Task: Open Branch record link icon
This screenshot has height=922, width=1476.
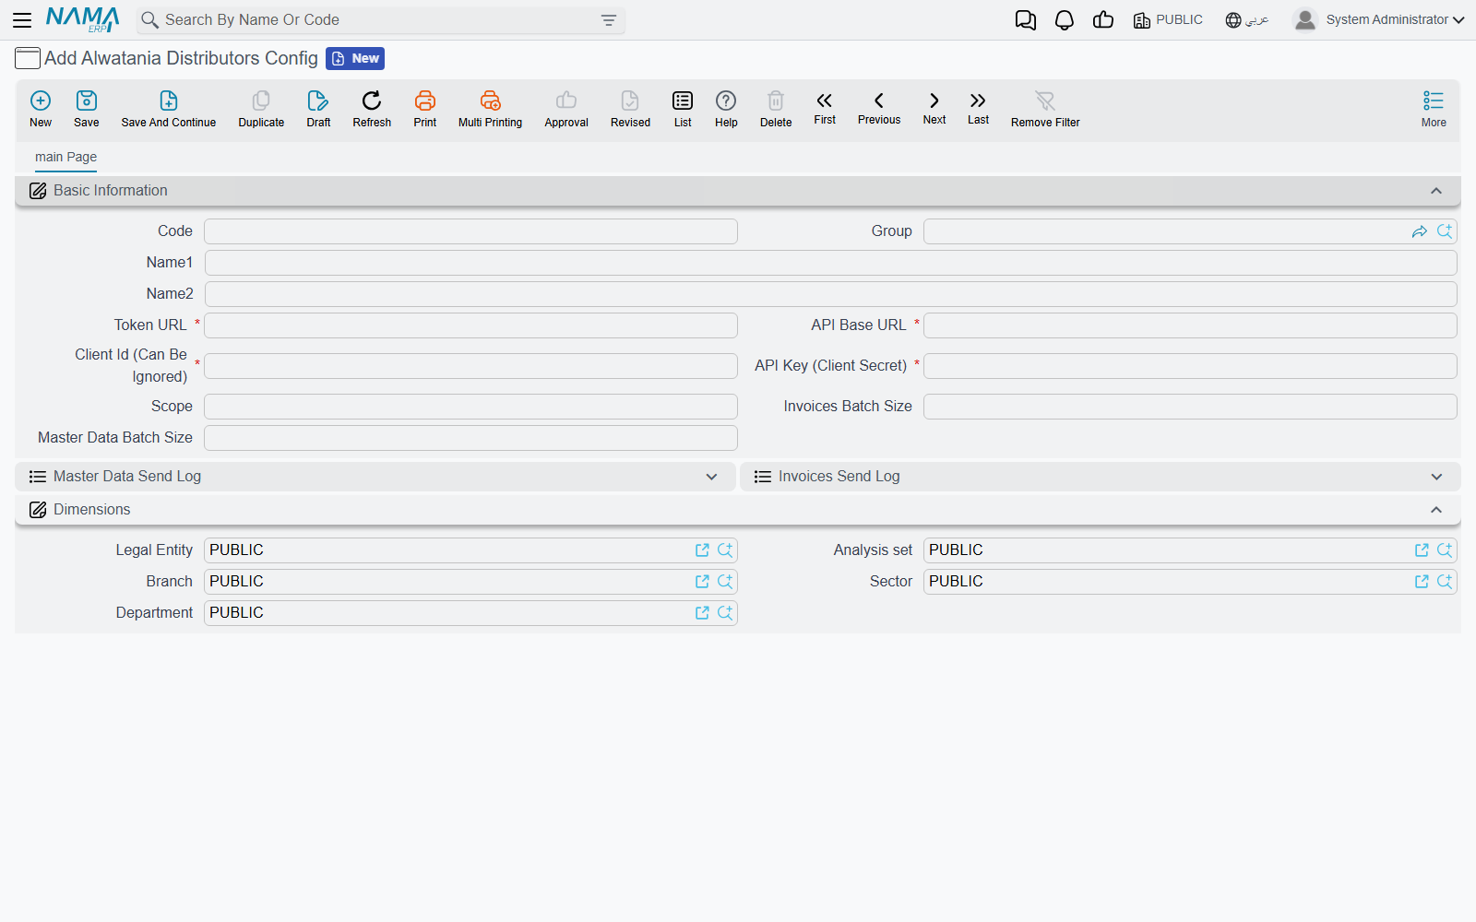Action: [x=702, y=582]
